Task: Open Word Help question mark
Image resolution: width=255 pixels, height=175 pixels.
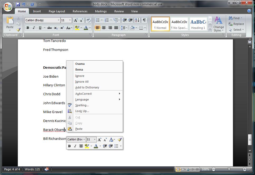Action: [249, 11]
